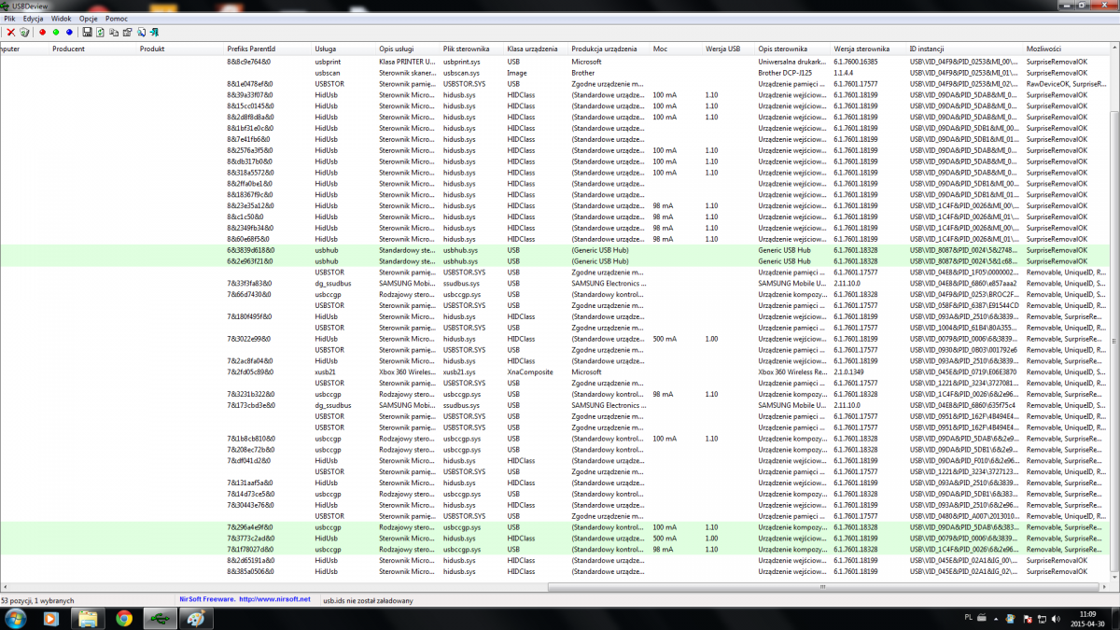The width and height of the screenshot is (1120, 630).
Task: Click the green dot toolbar icon
Action: 55,32
